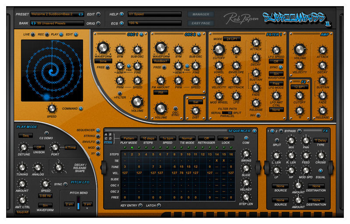
Task: Toggle the FX Bypass LED
Action: tap(299, 131)
